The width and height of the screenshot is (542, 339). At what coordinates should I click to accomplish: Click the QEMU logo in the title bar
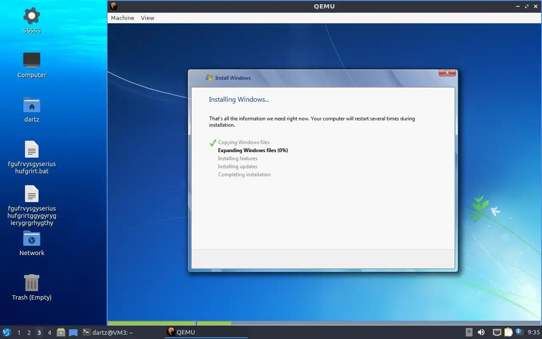[x=113, y=6]
